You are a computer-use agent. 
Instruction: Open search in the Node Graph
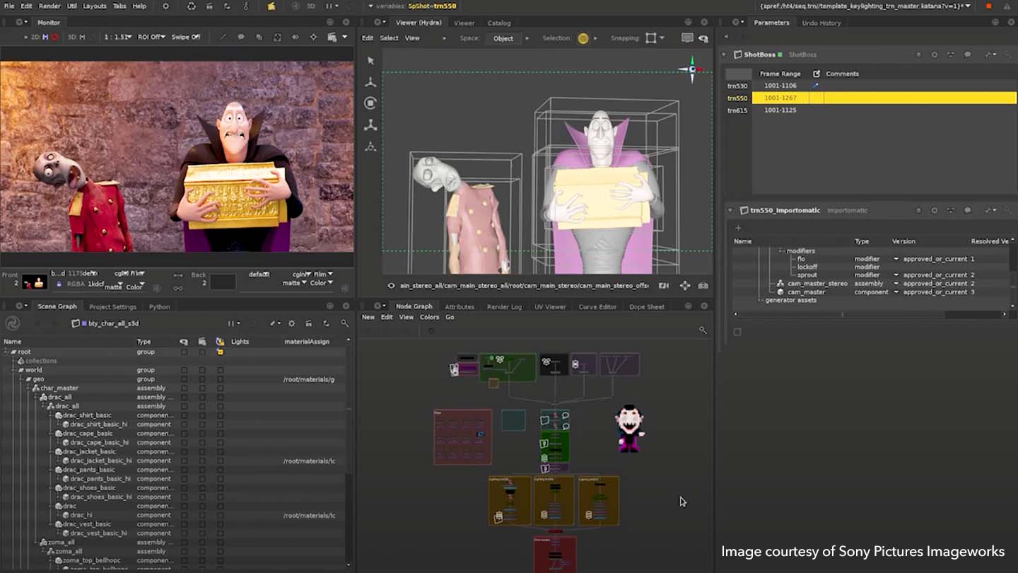click(x=703, y=330)
